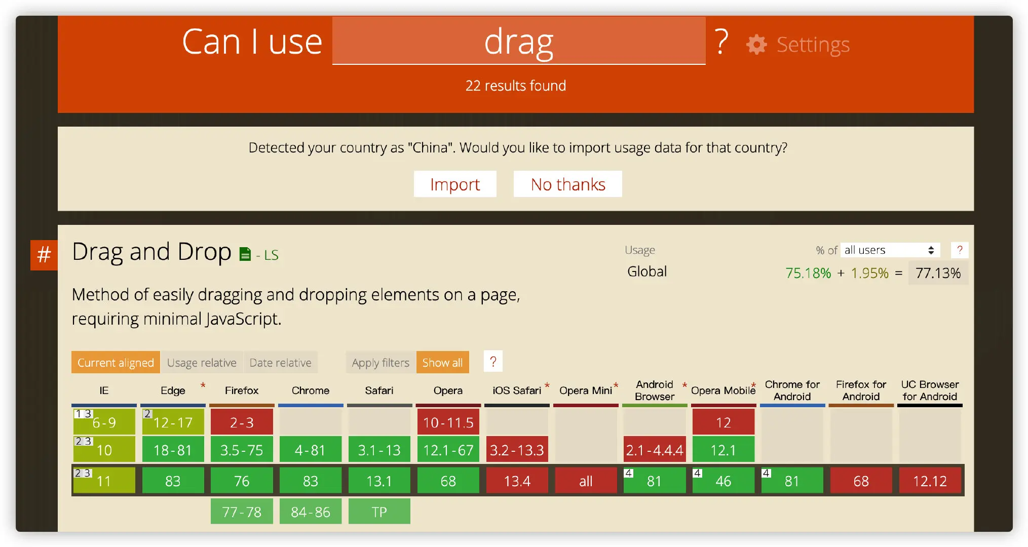The image size is (1028, 547).
Task: Click the No thanks button
Action: pyautogui.click(x=567, y=184)
